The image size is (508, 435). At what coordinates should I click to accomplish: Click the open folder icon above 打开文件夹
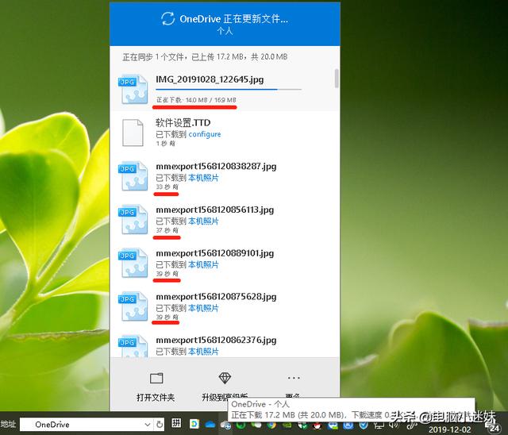pyautogui.click(x=156, y=378)
